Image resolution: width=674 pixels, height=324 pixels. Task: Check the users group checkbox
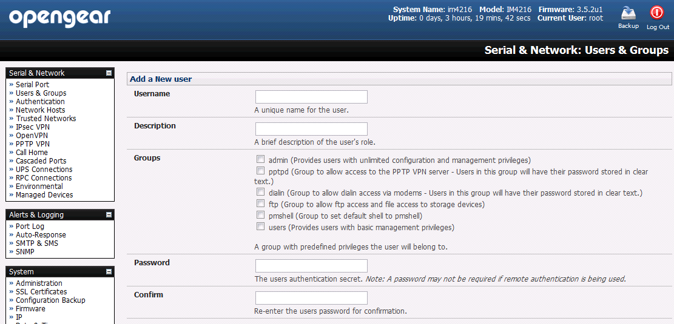coord(260,226)
